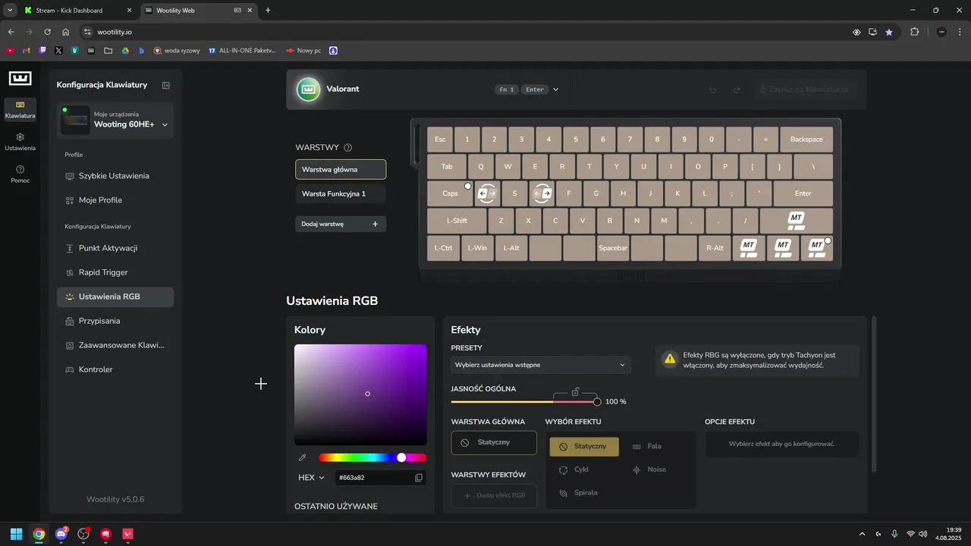Open Przypisania menu item
This screenshot has height=546, width=971.
(115, 321)
